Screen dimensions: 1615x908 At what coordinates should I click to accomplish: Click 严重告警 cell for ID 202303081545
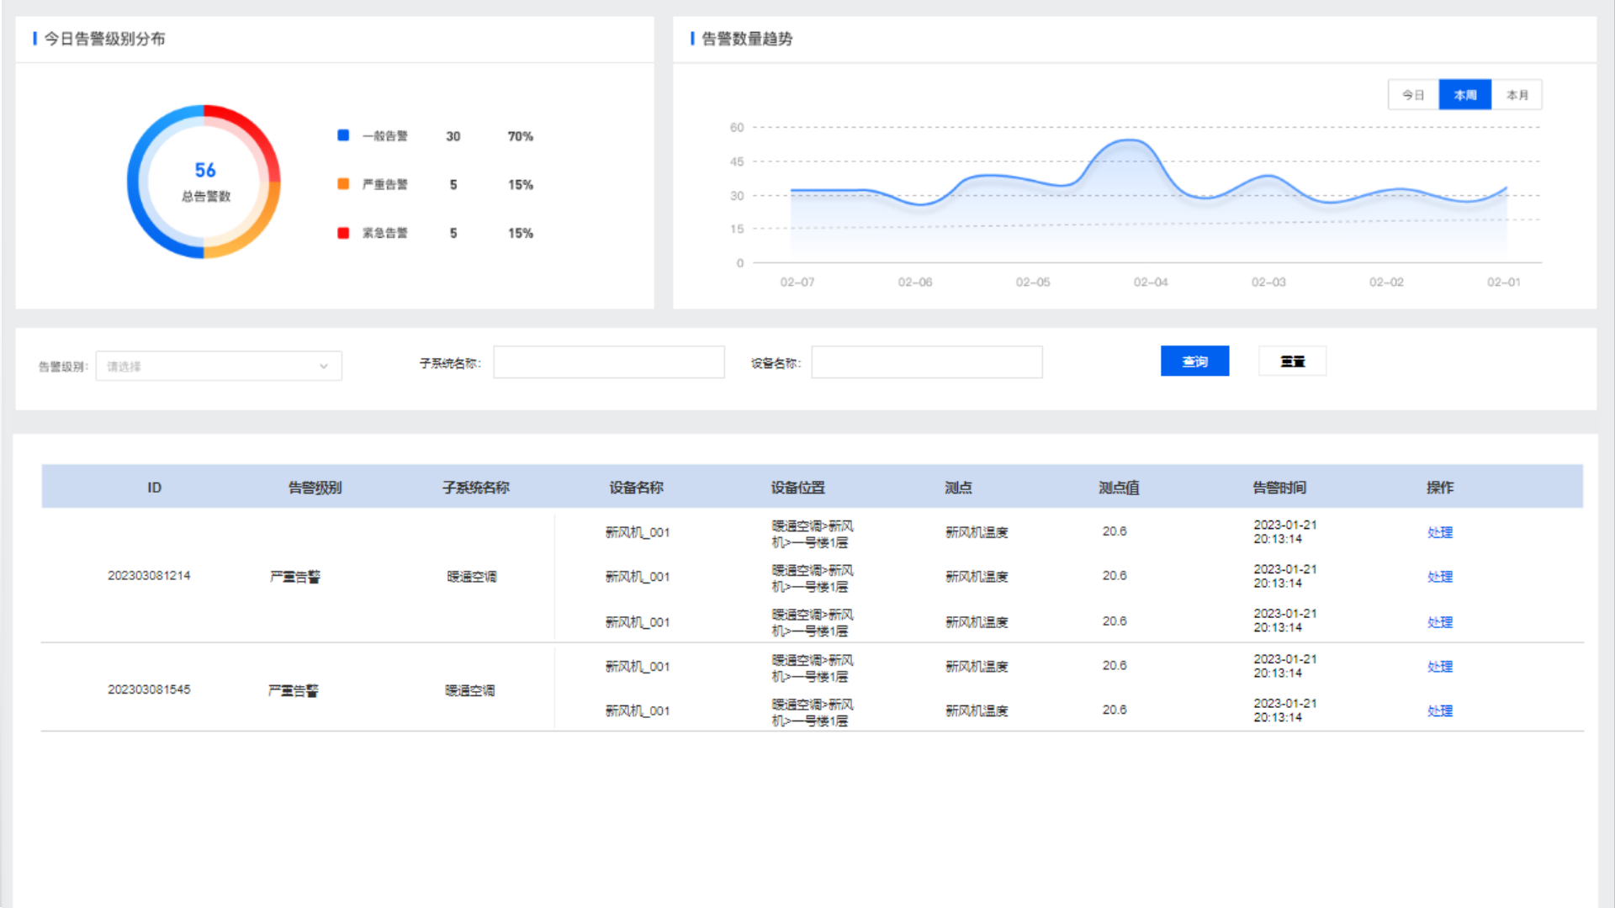pyautogui.click(x=294, y=690)
